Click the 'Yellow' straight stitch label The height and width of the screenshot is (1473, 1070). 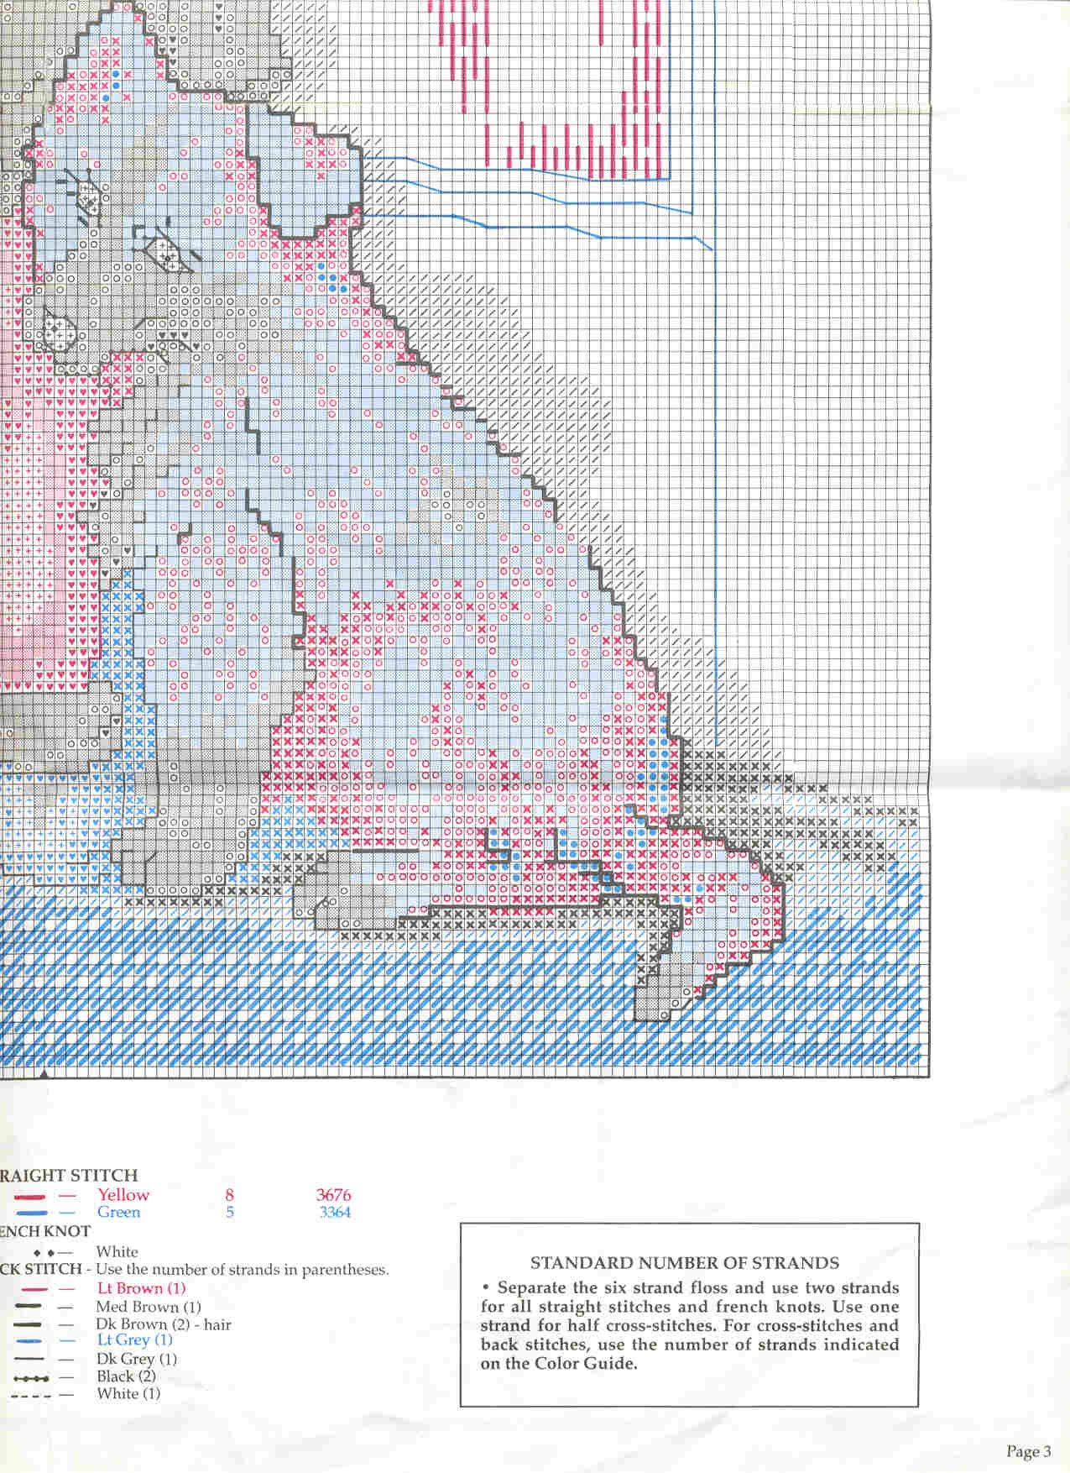123,1194
